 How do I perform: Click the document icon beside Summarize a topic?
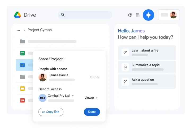coord(125,67)
